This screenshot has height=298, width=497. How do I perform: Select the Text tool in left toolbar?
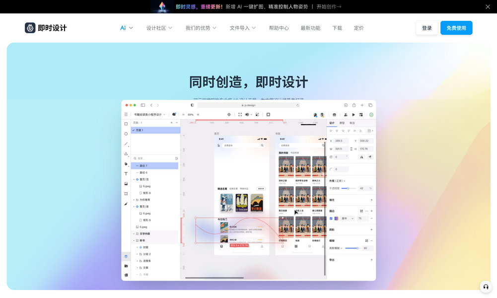[126, 174]
